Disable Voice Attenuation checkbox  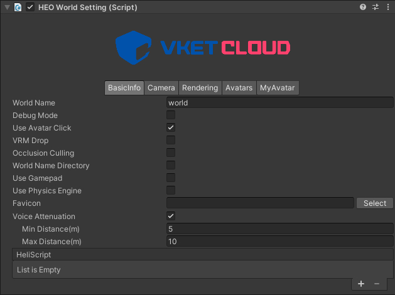171,216
